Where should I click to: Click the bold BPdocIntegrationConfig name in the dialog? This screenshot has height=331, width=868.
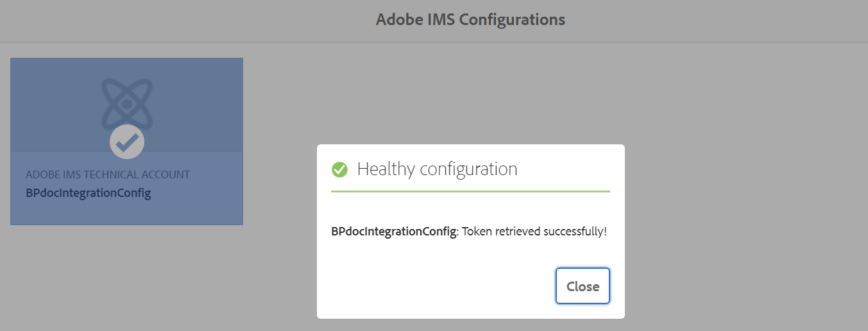click(x=393, y=231)
